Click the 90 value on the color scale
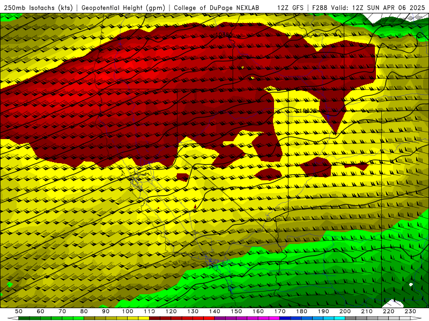 click(106, 311)
